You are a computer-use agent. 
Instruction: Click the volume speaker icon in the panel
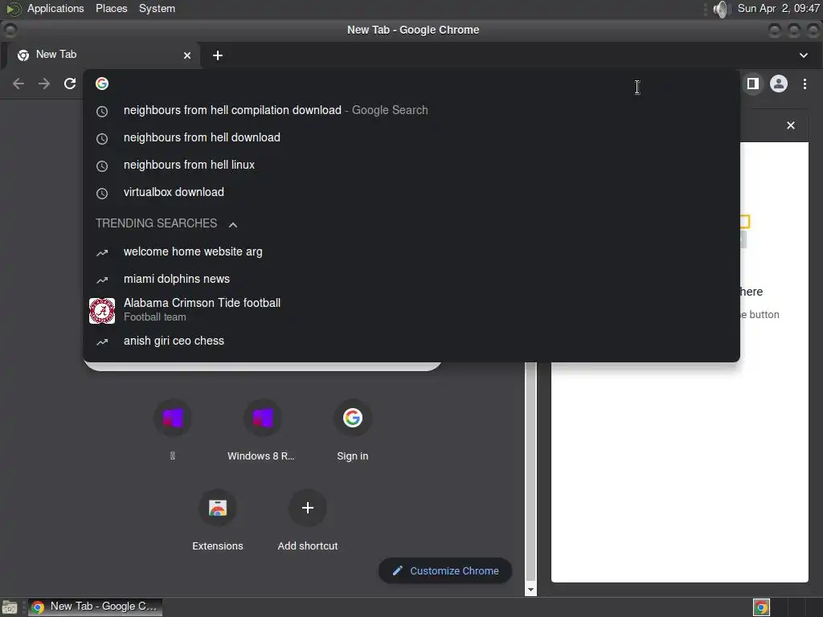pos(722,9)
